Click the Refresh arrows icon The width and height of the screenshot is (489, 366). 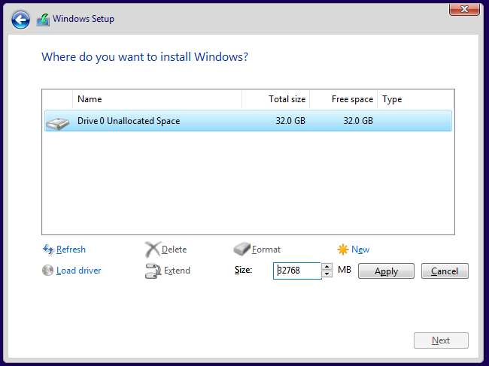pyautogui.click(x=48, y=250)
